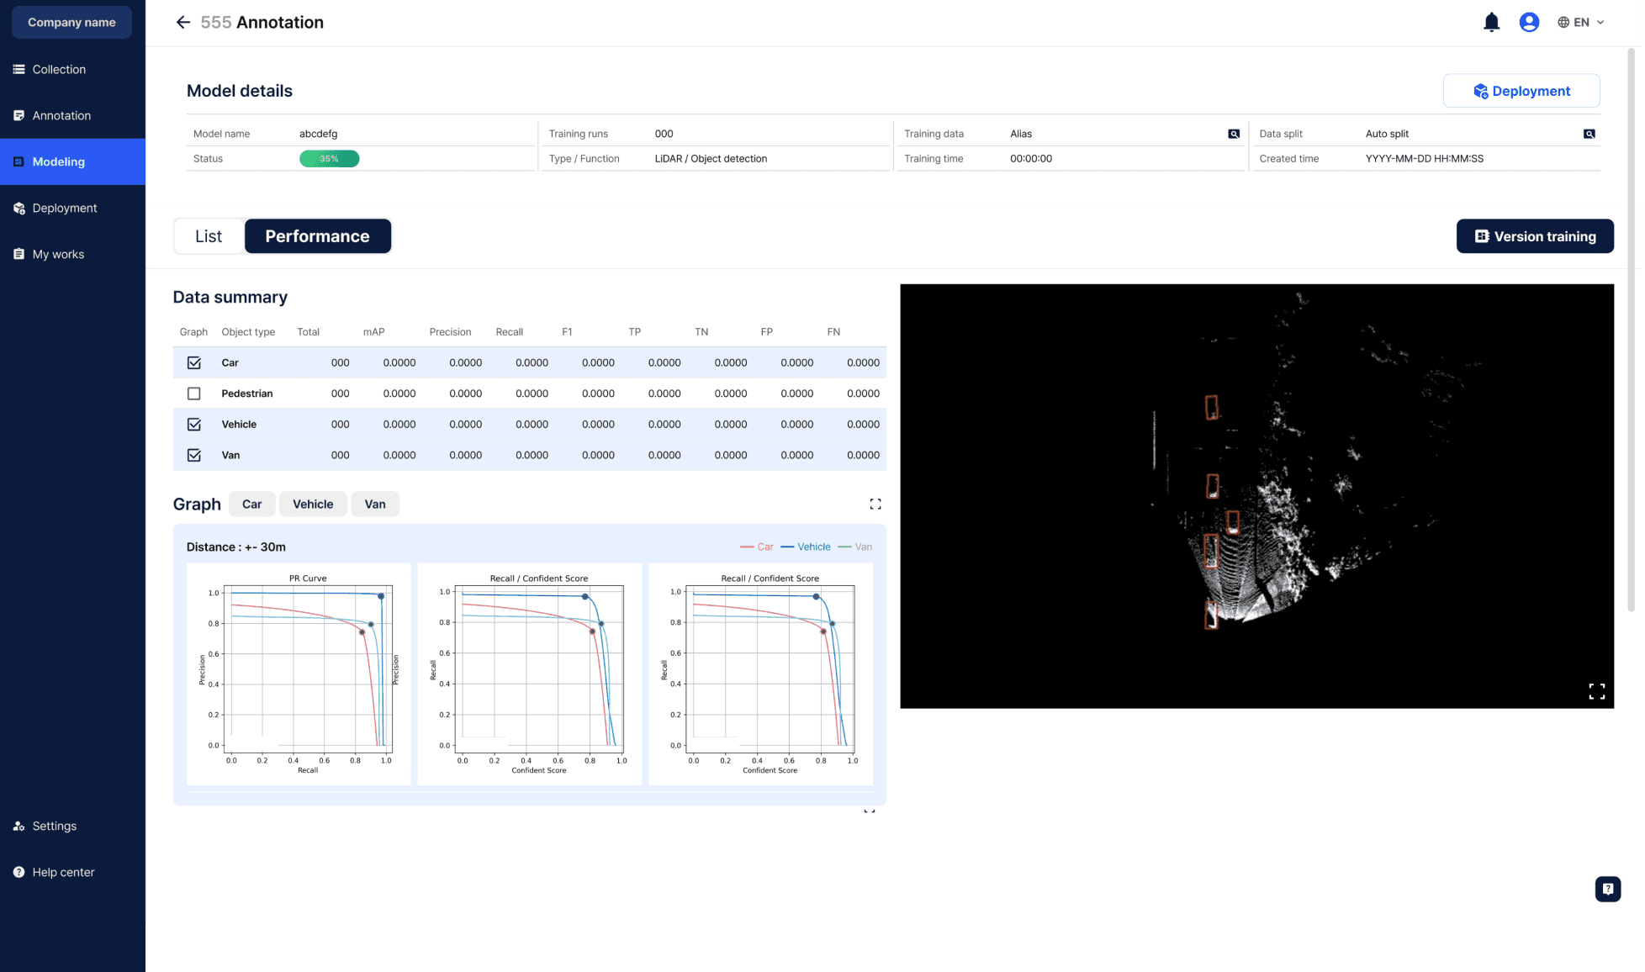Expand the LiDAR point cloud viewer fullscreen
1645x972 pixels.
point(1596,691)
